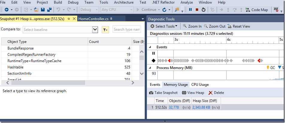Pause debugging with Break All icon
Viewport: 285px width, 123px height.
tap(190, 10)
